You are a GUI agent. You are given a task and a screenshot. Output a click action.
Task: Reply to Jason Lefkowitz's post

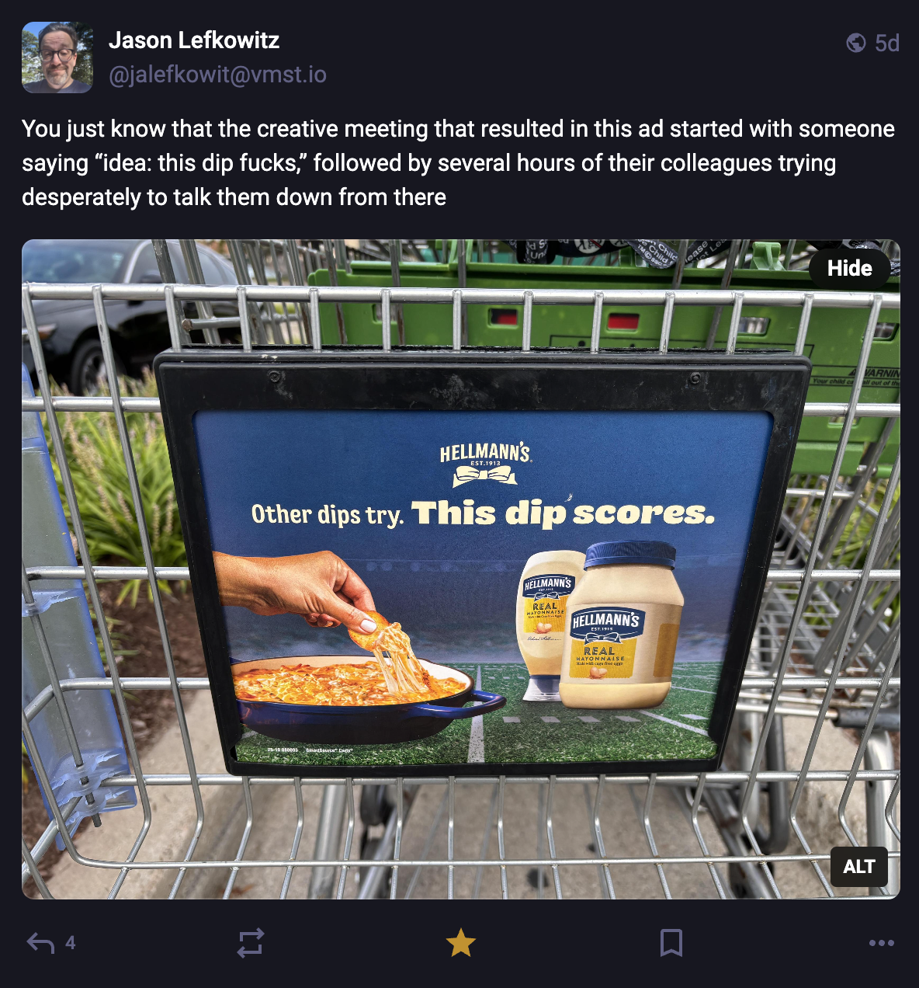coord(40,943)
